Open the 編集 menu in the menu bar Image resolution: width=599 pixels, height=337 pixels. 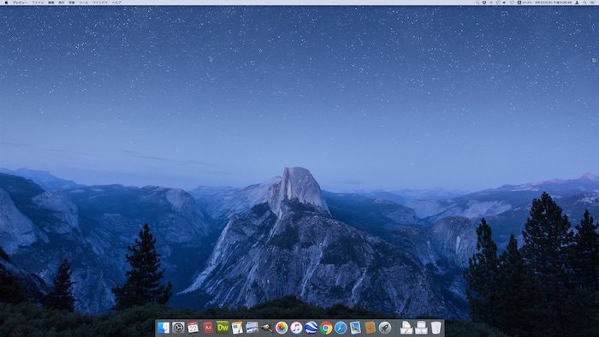(51, 3)
